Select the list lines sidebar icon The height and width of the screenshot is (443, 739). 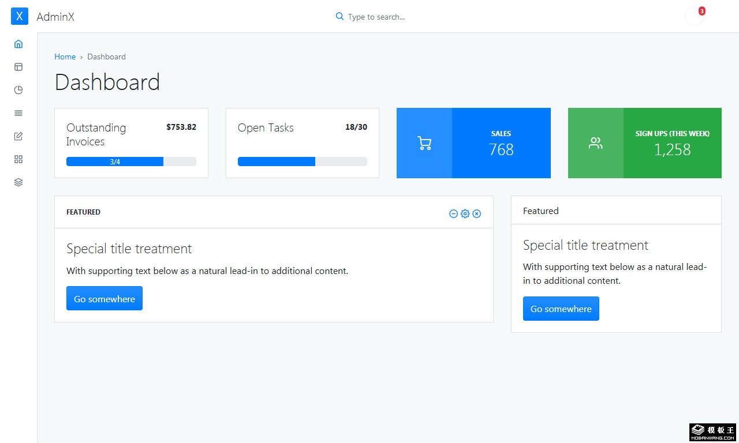(x=18, y=113)
